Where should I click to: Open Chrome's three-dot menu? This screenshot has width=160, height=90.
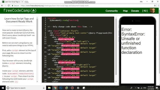tap(158, 5)
